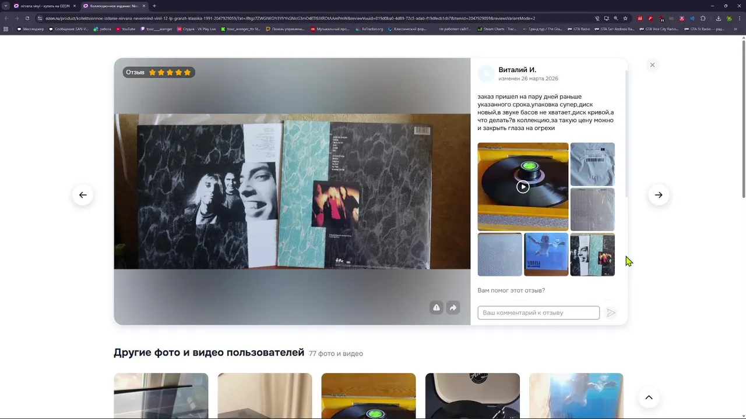Viewport: 746px width, 419px height.
Task: Click the review panel scrollbar
Action: [626, 134]
